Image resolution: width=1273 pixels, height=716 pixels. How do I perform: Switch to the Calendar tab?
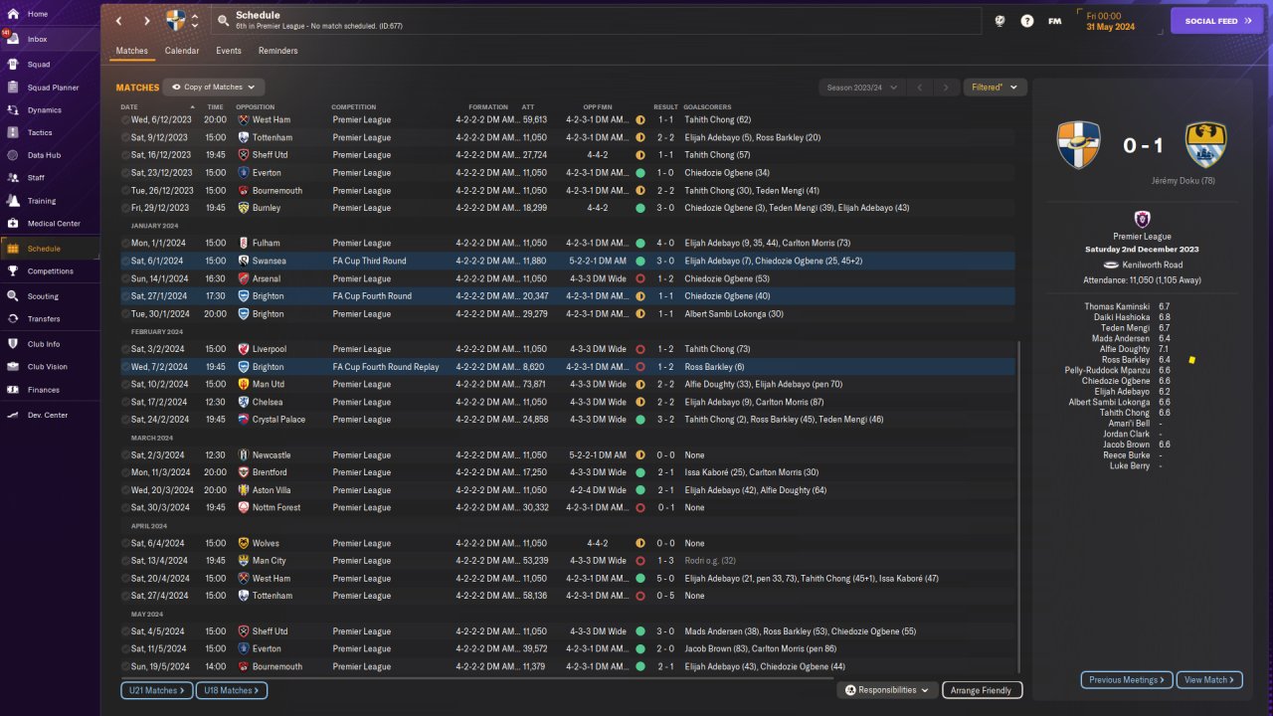point(182,51)
